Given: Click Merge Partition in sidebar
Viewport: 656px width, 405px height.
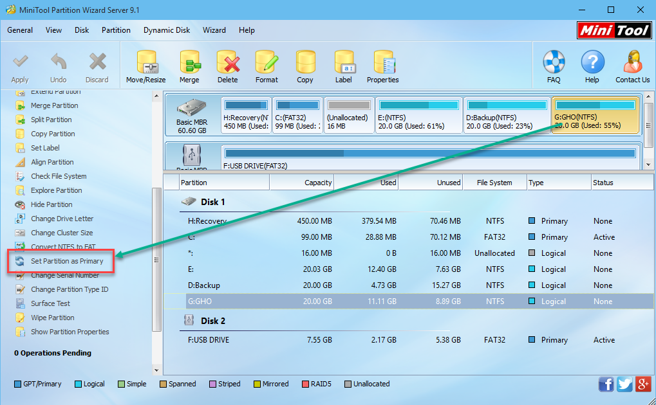Looking at the screenshot, I should 54,105.
